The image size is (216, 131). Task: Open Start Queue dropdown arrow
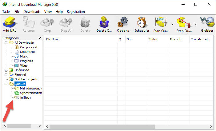pos(172,24)
